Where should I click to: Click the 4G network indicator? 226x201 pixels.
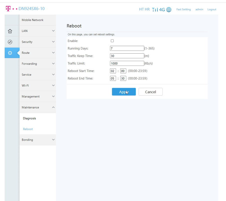coord(162,10)
